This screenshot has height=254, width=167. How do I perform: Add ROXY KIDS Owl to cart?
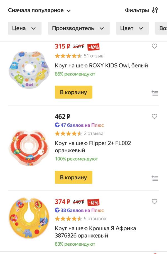(73, 92)
